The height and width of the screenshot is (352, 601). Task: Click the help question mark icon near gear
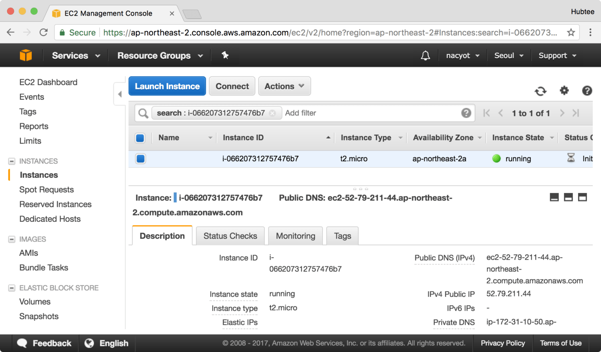point(587,91)
